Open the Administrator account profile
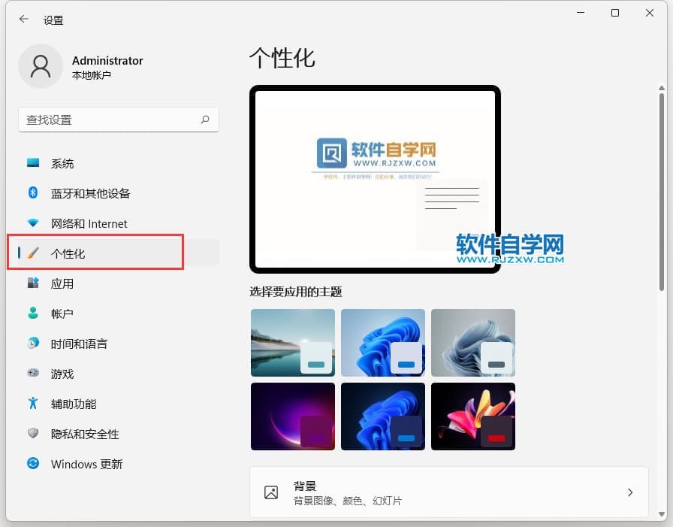The image size is (673, 527). click(81, 67)
